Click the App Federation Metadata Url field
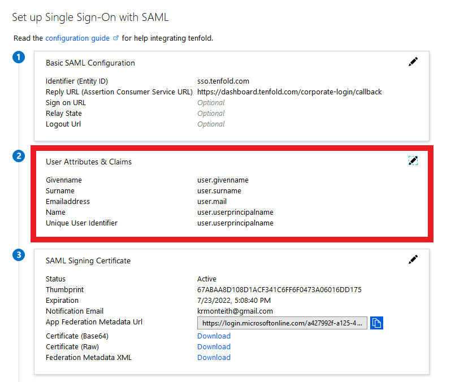This screenshot has width=451, height=382. pos(282,323)
